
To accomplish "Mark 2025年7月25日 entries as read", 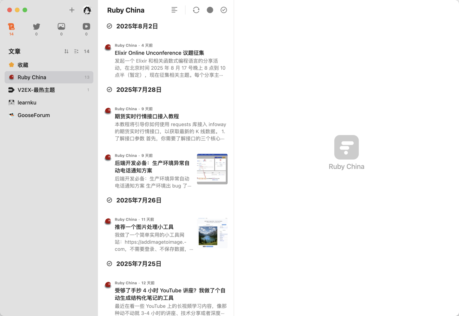I will tap(109, 264).
